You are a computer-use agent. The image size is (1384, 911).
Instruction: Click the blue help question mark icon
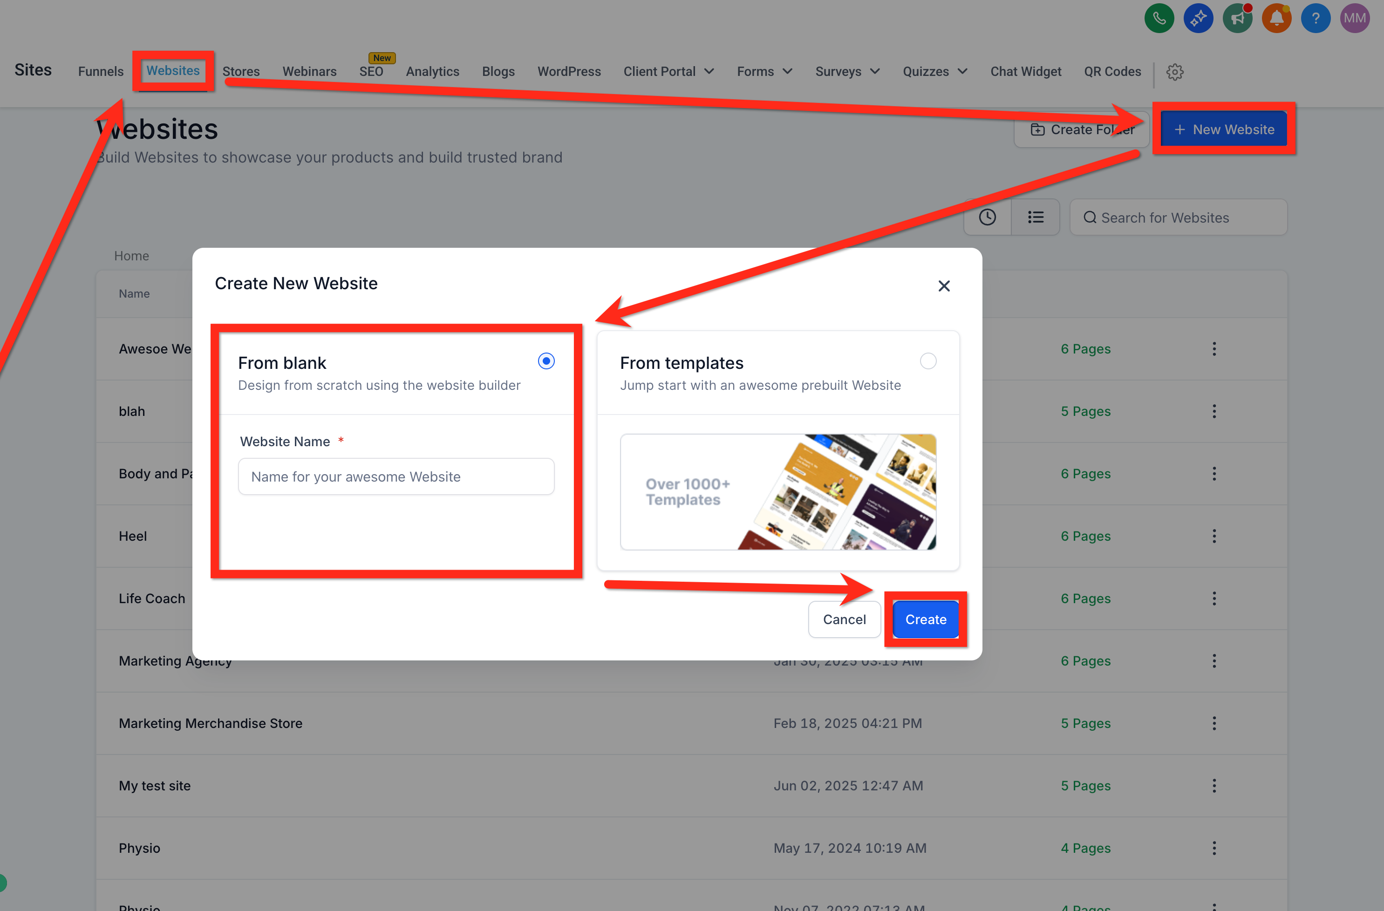tap(1316, 18)
